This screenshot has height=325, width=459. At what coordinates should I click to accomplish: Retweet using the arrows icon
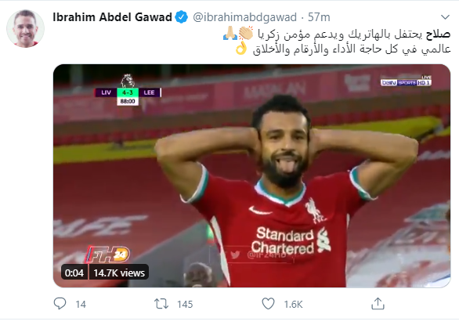tap(161, 304)
